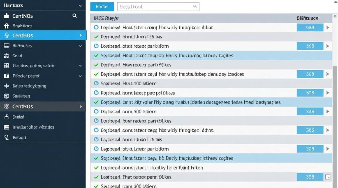Open the Bataureoy being sidebar item
Image resolution: width=338 pixels, height=188 pixels.
point(43,86)
